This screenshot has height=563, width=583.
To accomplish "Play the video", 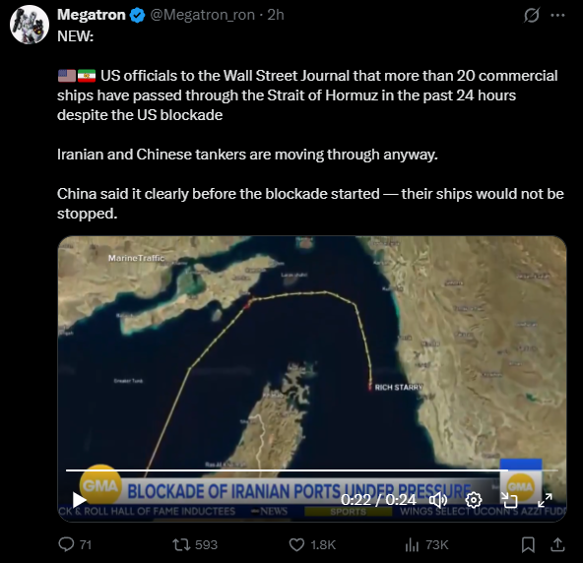I will coord(79,500).
